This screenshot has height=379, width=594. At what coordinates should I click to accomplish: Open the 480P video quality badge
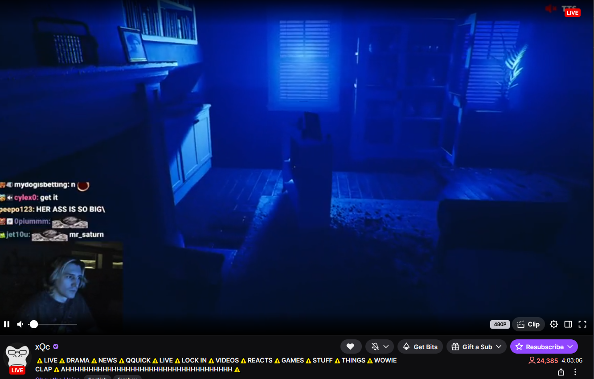(x=500, y=324)
